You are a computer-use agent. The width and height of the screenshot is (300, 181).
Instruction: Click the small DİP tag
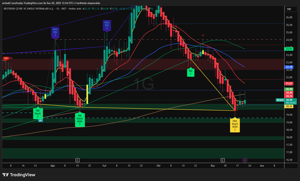coord(40,120)
